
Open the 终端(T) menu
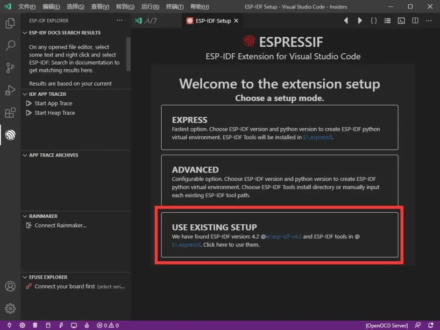click(175, 7)
